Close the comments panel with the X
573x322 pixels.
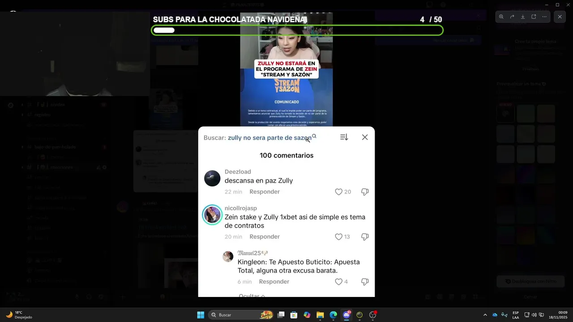point(365,137)
